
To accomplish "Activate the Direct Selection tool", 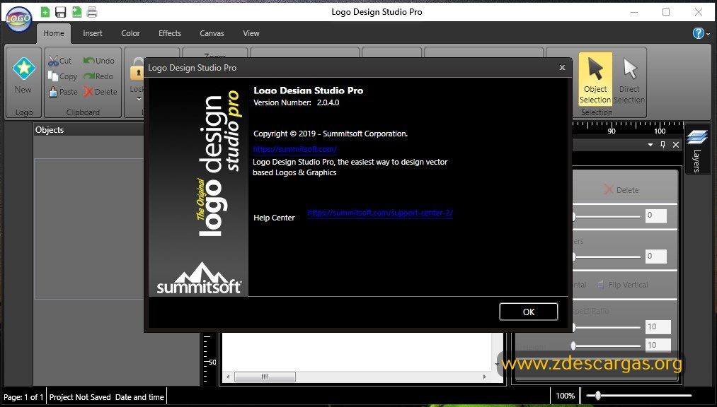I will click(629, 79).
